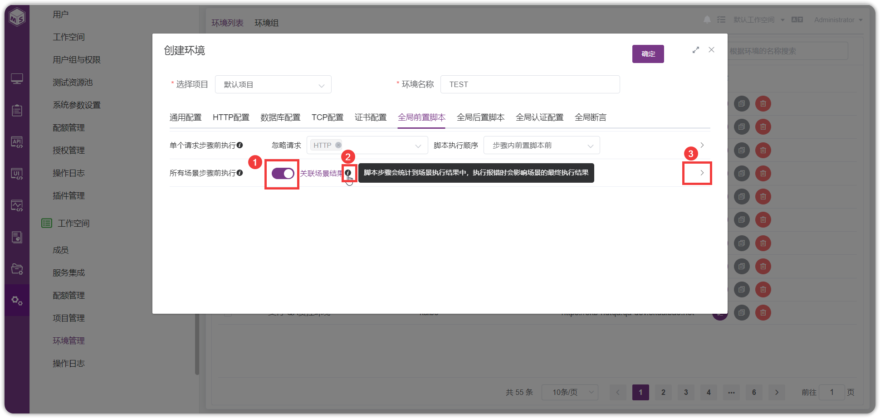
Task: Switch to the 通用配置 tab
Action: coord(186,117)
